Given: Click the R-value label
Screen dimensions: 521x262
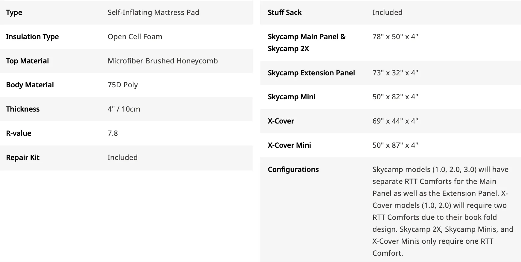Looking at the screenshot, I should click(x=19, y=133).
